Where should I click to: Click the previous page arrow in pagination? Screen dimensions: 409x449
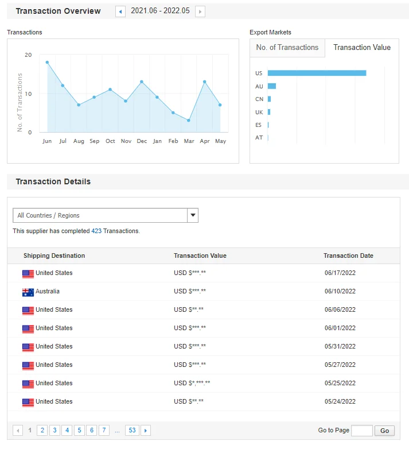(x=17, y=430)
